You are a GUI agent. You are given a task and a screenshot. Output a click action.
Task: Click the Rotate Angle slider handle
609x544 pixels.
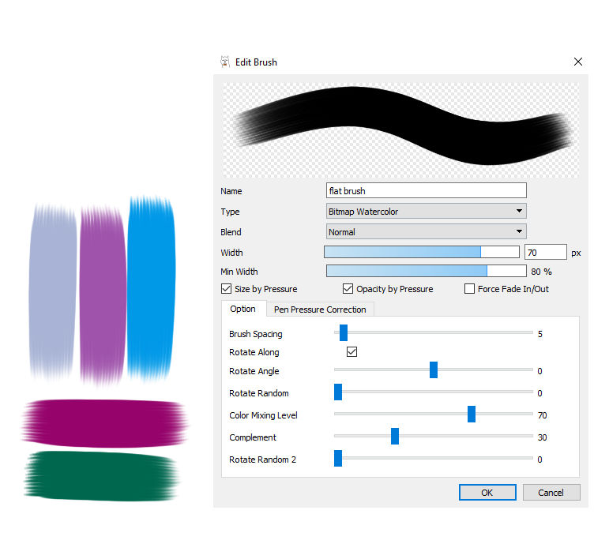pyautogui.click(x=434, y=370)
